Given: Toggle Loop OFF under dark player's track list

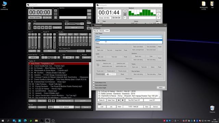Looking at the screenshot, I should pyautogui.click(x=83, y=101).
